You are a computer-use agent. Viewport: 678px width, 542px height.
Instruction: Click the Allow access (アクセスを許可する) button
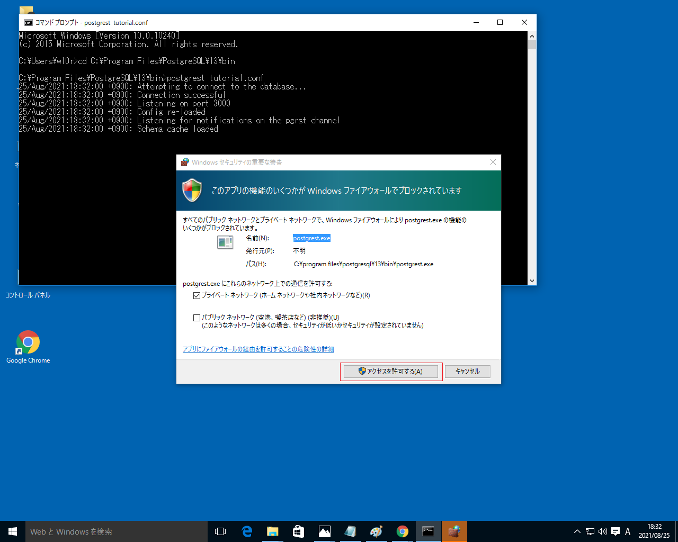(x=391, y=372)
